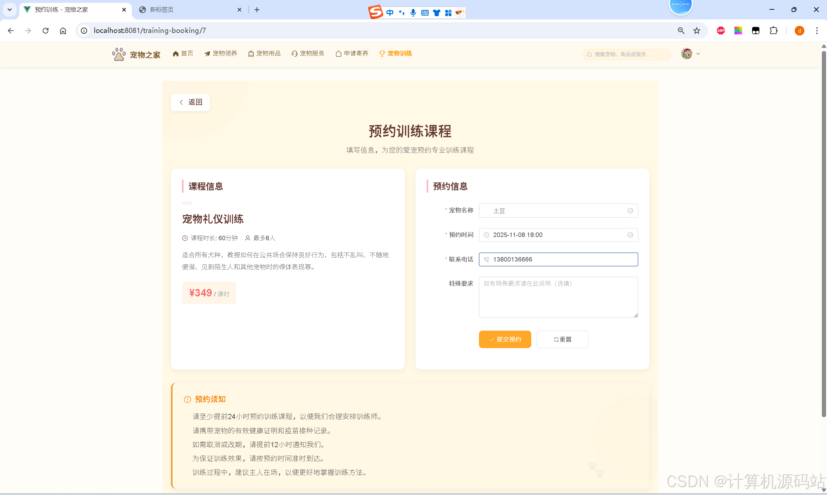Click the Sogou input S logo
Viewport: 827px width, 495px height.
[x=376, y=12]
